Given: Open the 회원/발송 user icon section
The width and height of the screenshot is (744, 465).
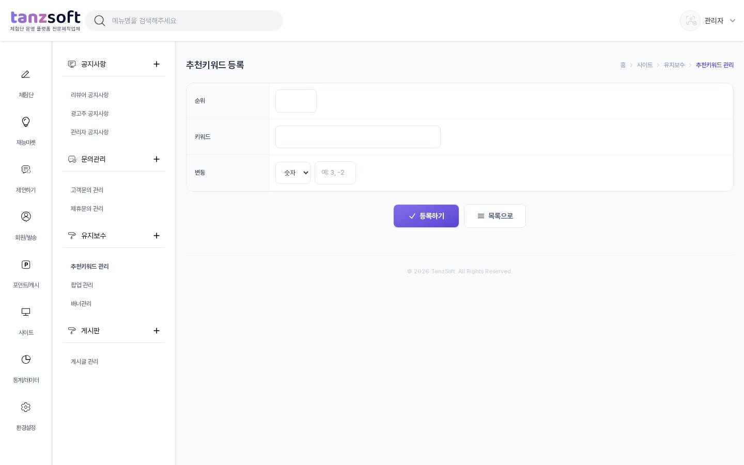Looking at the screenshot, I should pyautogui.click(x=26, y=216).
